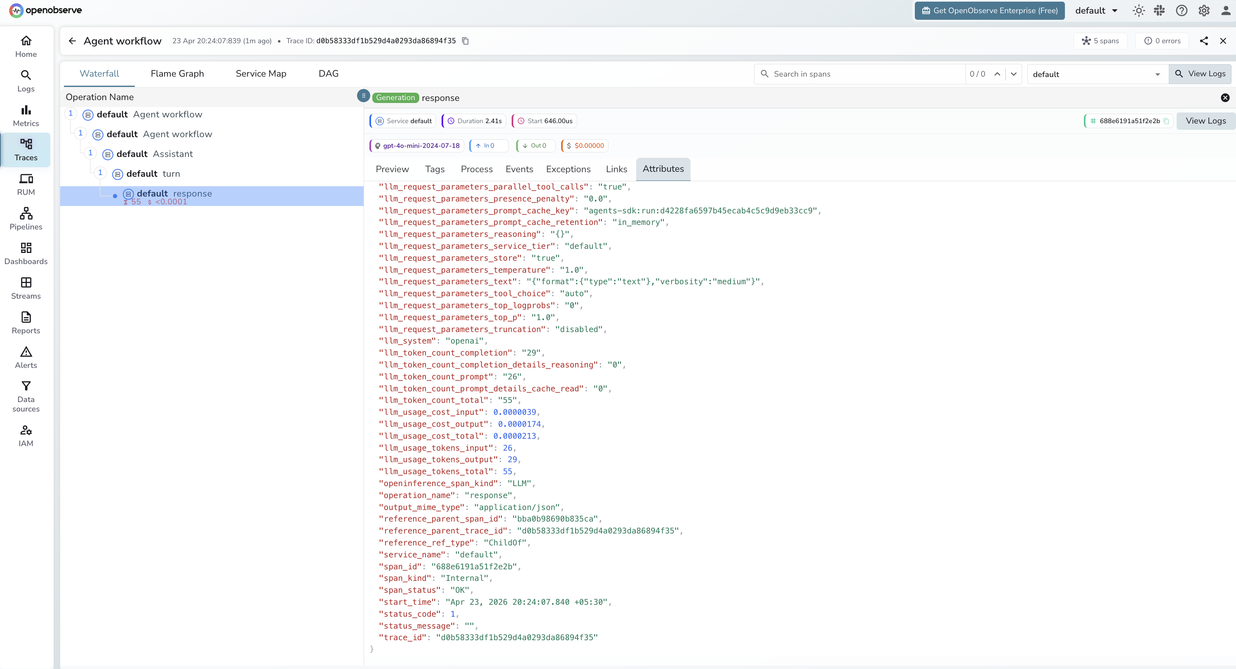
Task: Open OpenObserve settings gear
Action: tap(1204, 11)
